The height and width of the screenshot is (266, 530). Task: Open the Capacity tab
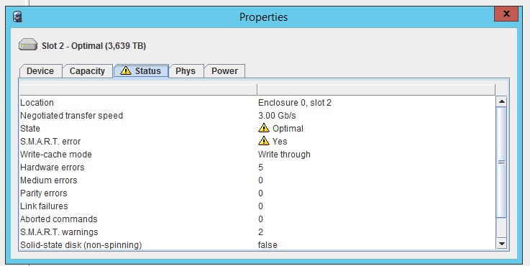pos(87,71)
